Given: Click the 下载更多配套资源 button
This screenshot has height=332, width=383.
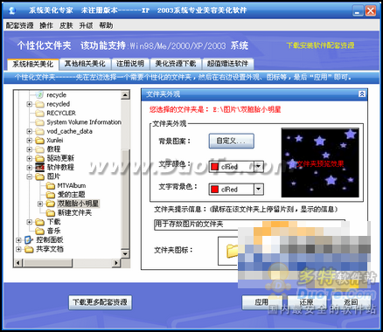Looking at the screenshot, I should point(100,302).
